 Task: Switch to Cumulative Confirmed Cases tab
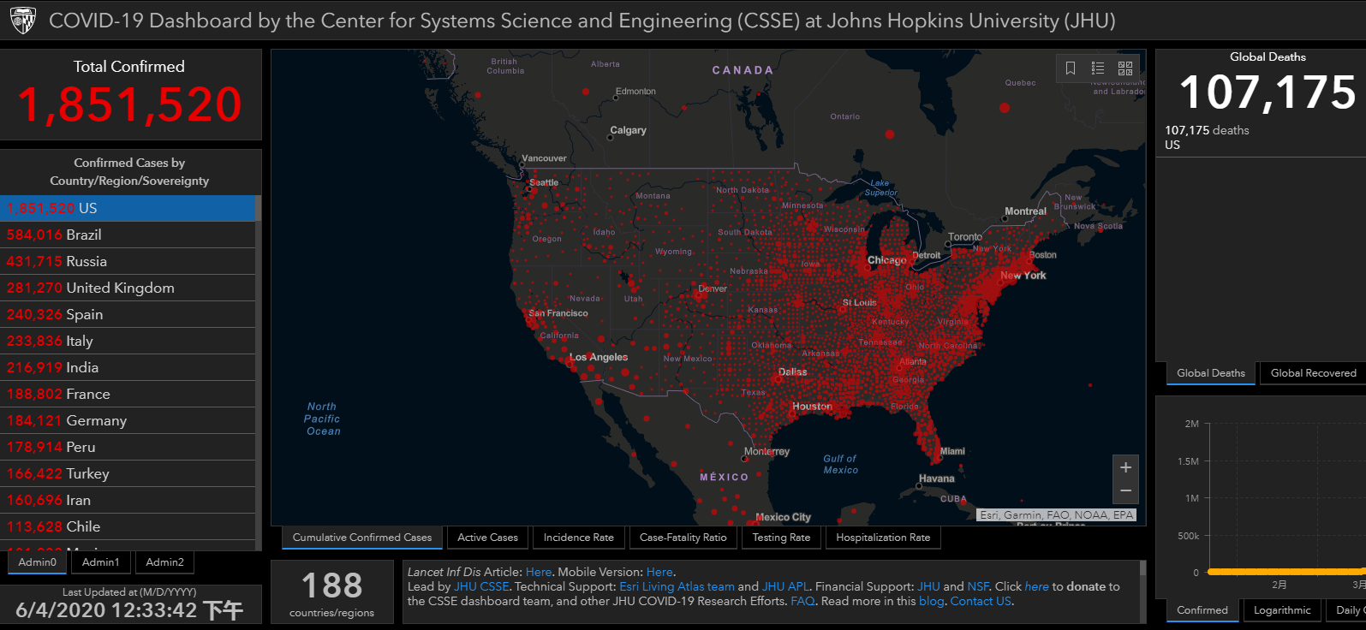pos(362,538)
